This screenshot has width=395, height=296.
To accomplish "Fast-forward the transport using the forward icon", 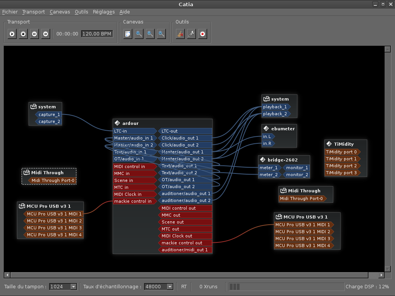I will click(x=46, y=34).
